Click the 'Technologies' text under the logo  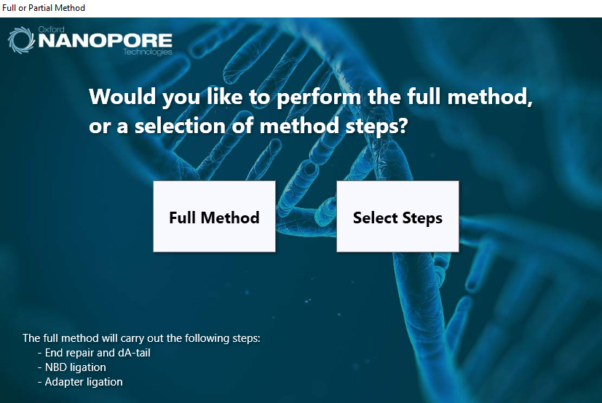click(x=148, y=52)
